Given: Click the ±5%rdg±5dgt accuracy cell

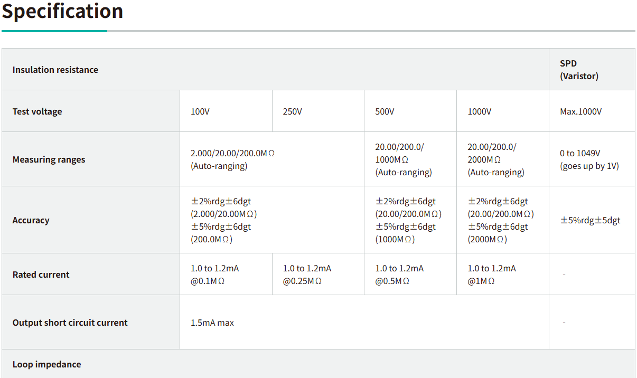Looking at the screenshot, I should click(590, 220).
